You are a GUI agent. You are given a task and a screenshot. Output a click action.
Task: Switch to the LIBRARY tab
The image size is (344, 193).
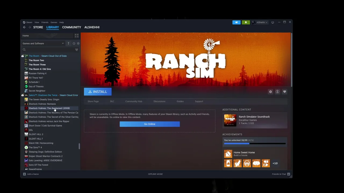(53, 27)
